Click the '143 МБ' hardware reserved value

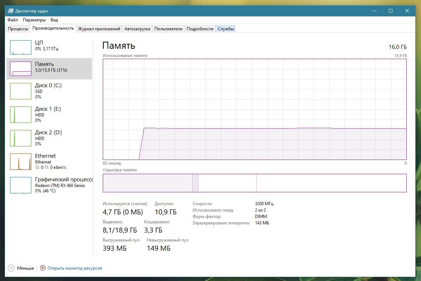(262, 223)
